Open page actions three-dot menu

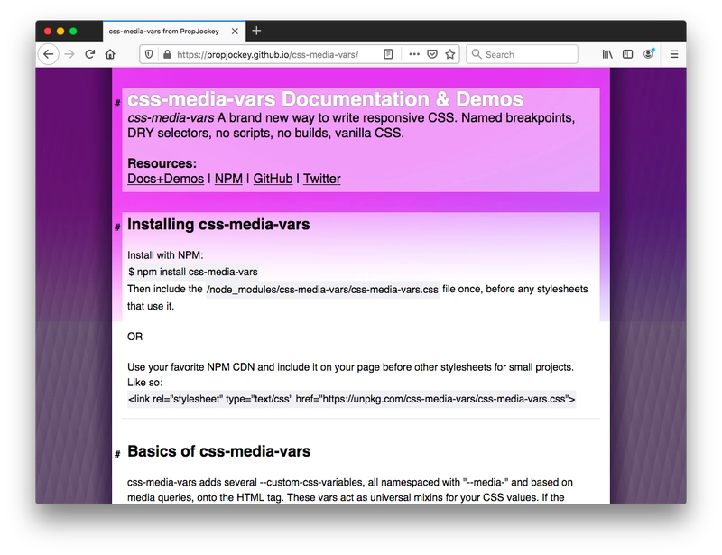point(414,54)
